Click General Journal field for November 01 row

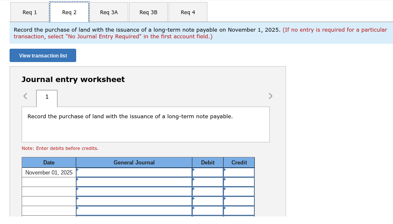click(134, 172)
